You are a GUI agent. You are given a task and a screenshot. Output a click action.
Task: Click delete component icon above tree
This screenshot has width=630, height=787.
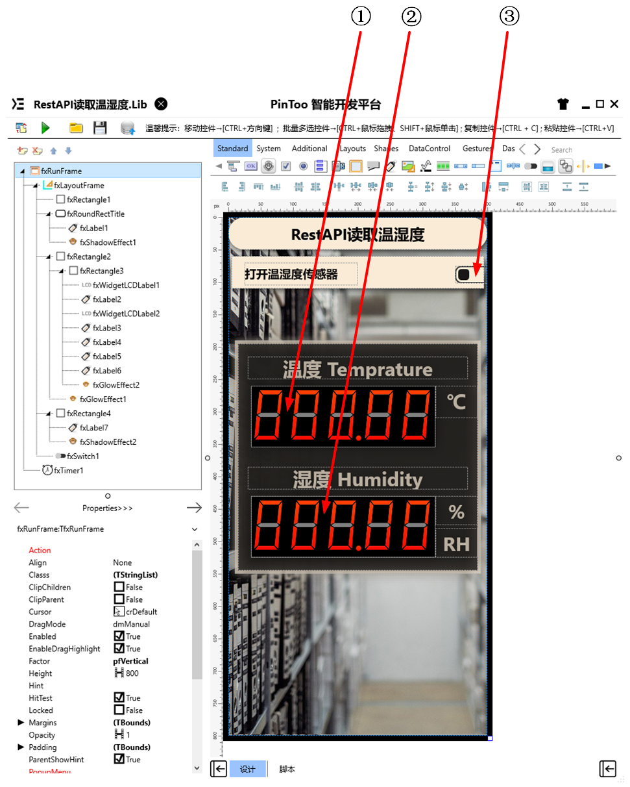coord(38,151)
